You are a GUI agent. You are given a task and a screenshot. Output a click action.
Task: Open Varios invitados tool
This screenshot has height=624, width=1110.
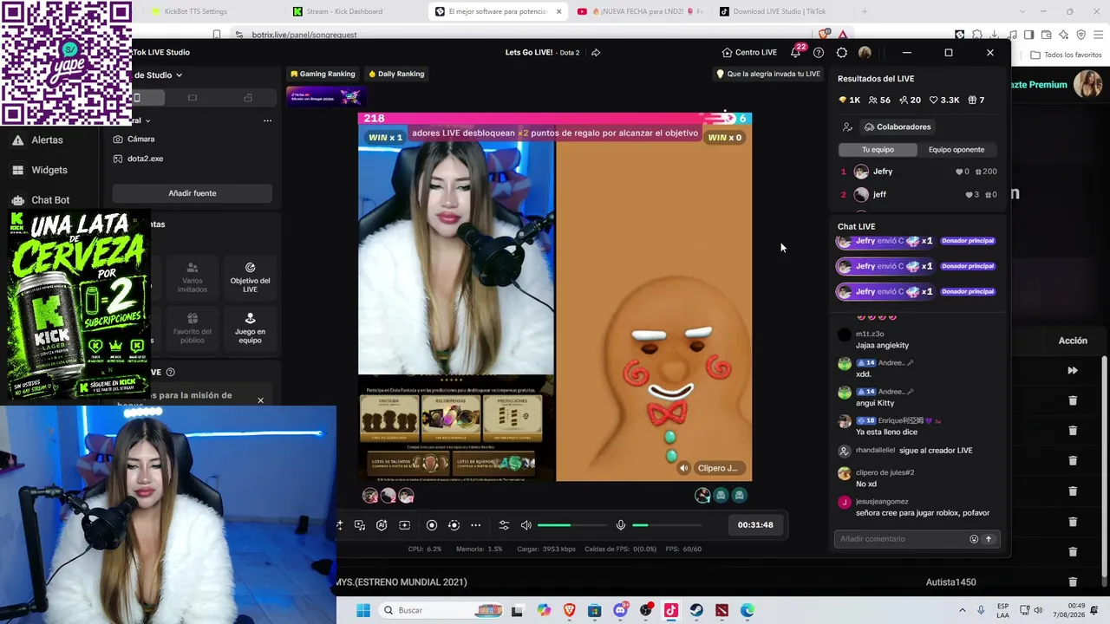coord(193,277)
